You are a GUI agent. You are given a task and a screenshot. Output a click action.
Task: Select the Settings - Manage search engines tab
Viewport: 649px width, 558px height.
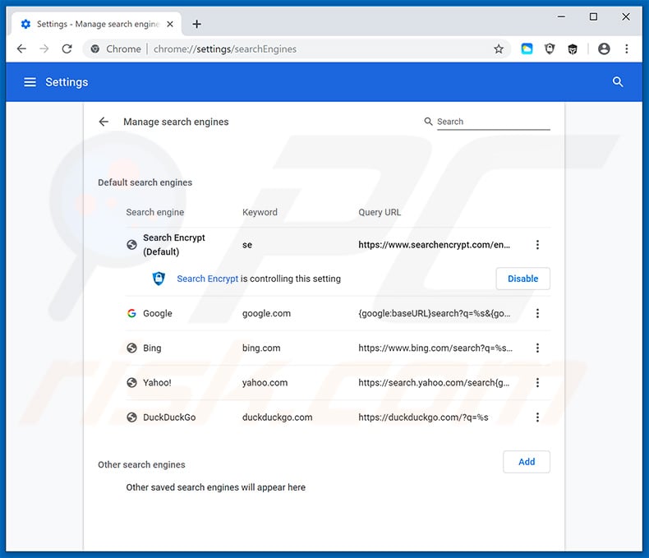(96, 24)
